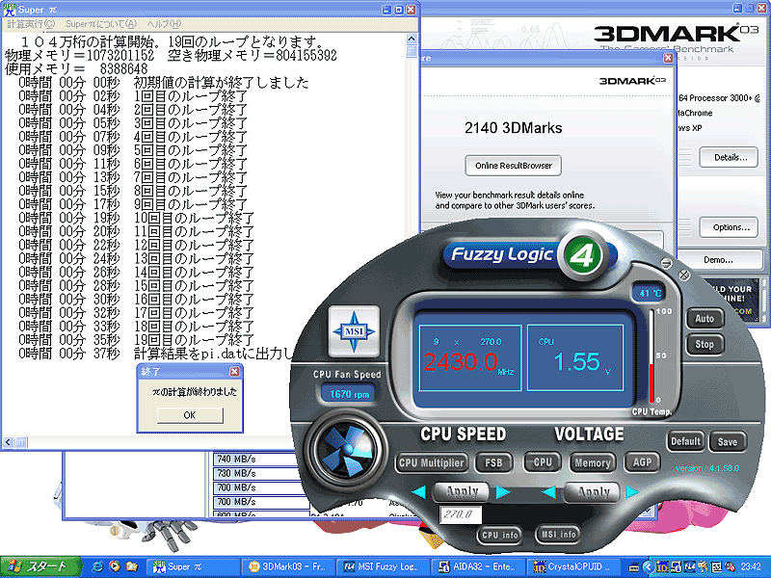This screenshot has height=578, width=771.
Task: Click the keyboard language bar icon in tray
Action: point(634,567)
